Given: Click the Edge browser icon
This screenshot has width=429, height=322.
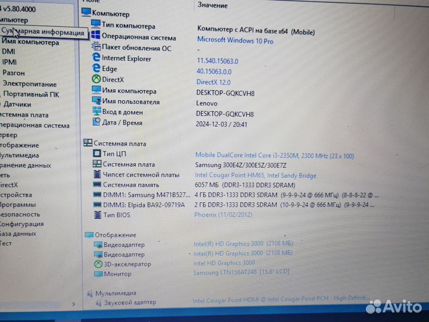Looking at the screenshot, I should coord(96,68).
